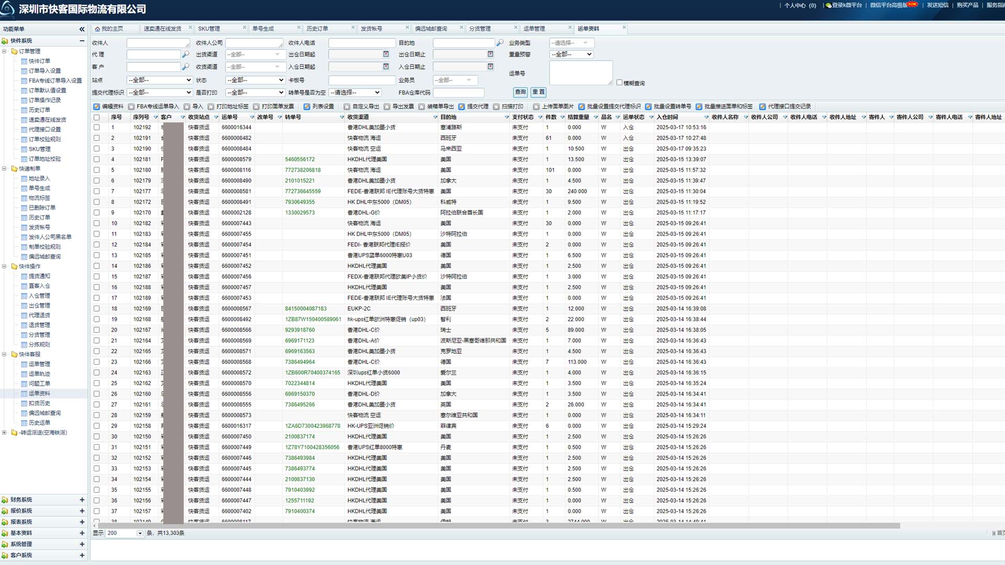The image size is (1005, 565).
Task: Click the 运单号 multi-line text box
Action: click(x=581, y=73)
